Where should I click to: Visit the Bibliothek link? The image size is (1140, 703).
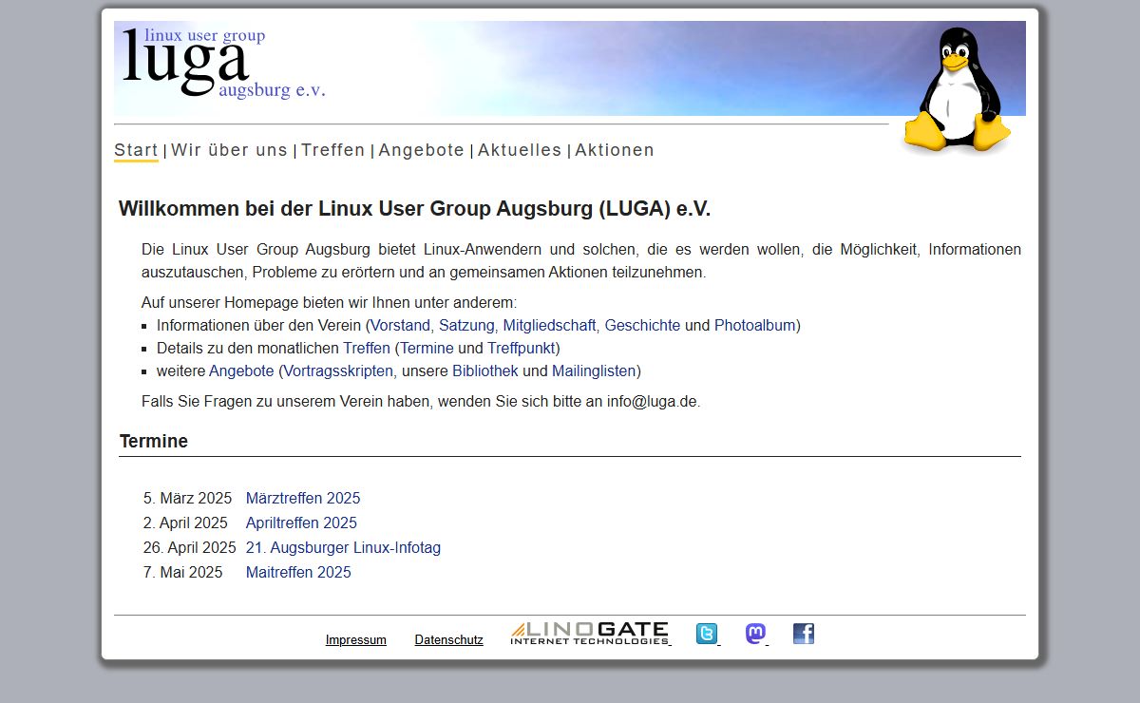click(x=485, y=370)
